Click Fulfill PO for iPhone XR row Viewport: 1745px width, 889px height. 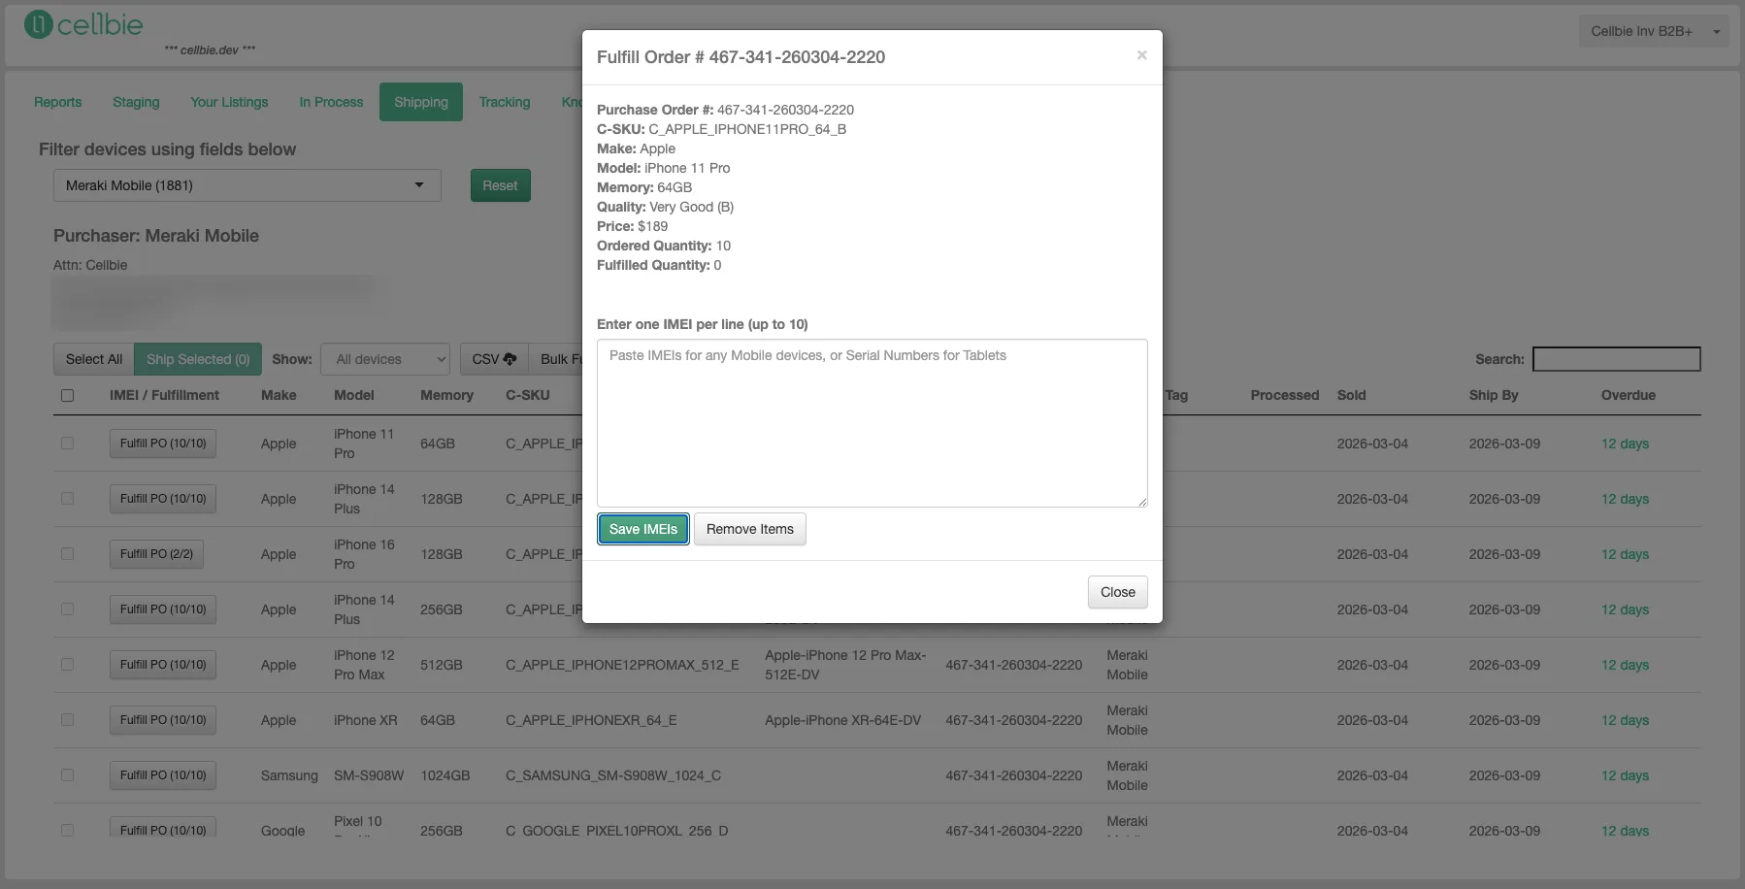(163, 720)
